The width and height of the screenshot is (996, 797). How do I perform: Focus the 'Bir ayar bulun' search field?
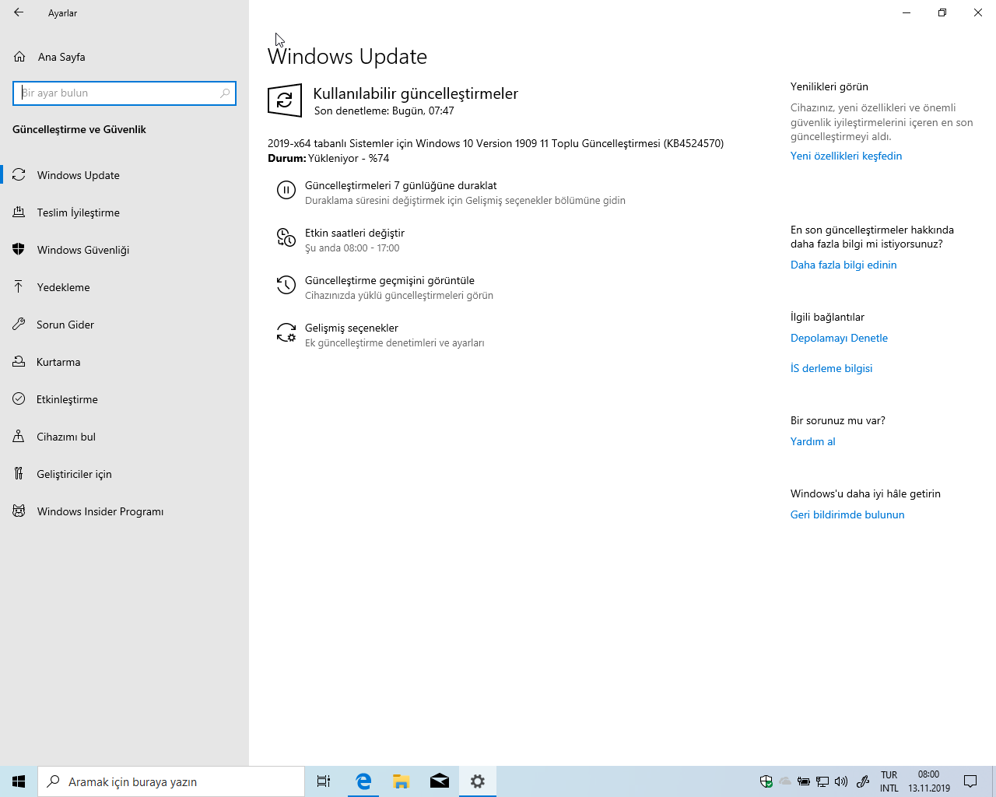pos(124,93)
